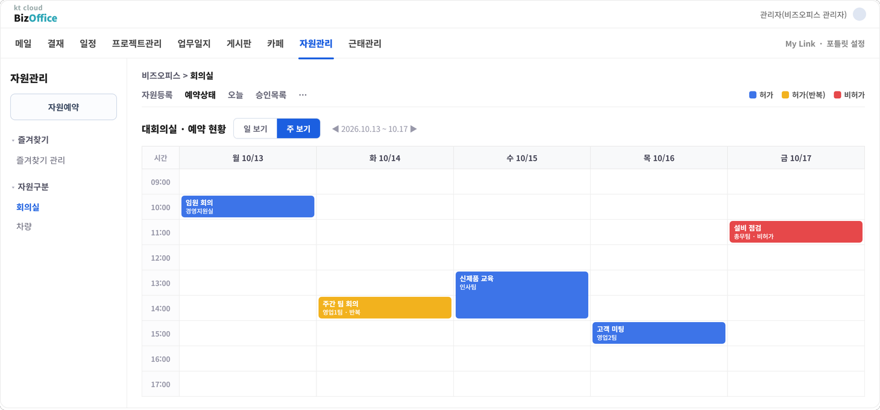Screen dimensions: 880x410
Task: Open the more options ellipsis tab
Action: [x=303, y=95]
